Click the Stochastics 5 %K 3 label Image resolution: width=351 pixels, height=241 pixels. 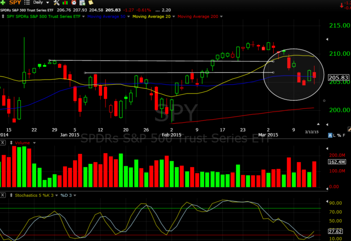click(34, 195)
